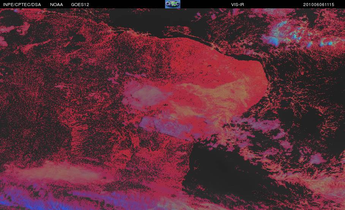Click the NOAA label in header

coord(57,5)
